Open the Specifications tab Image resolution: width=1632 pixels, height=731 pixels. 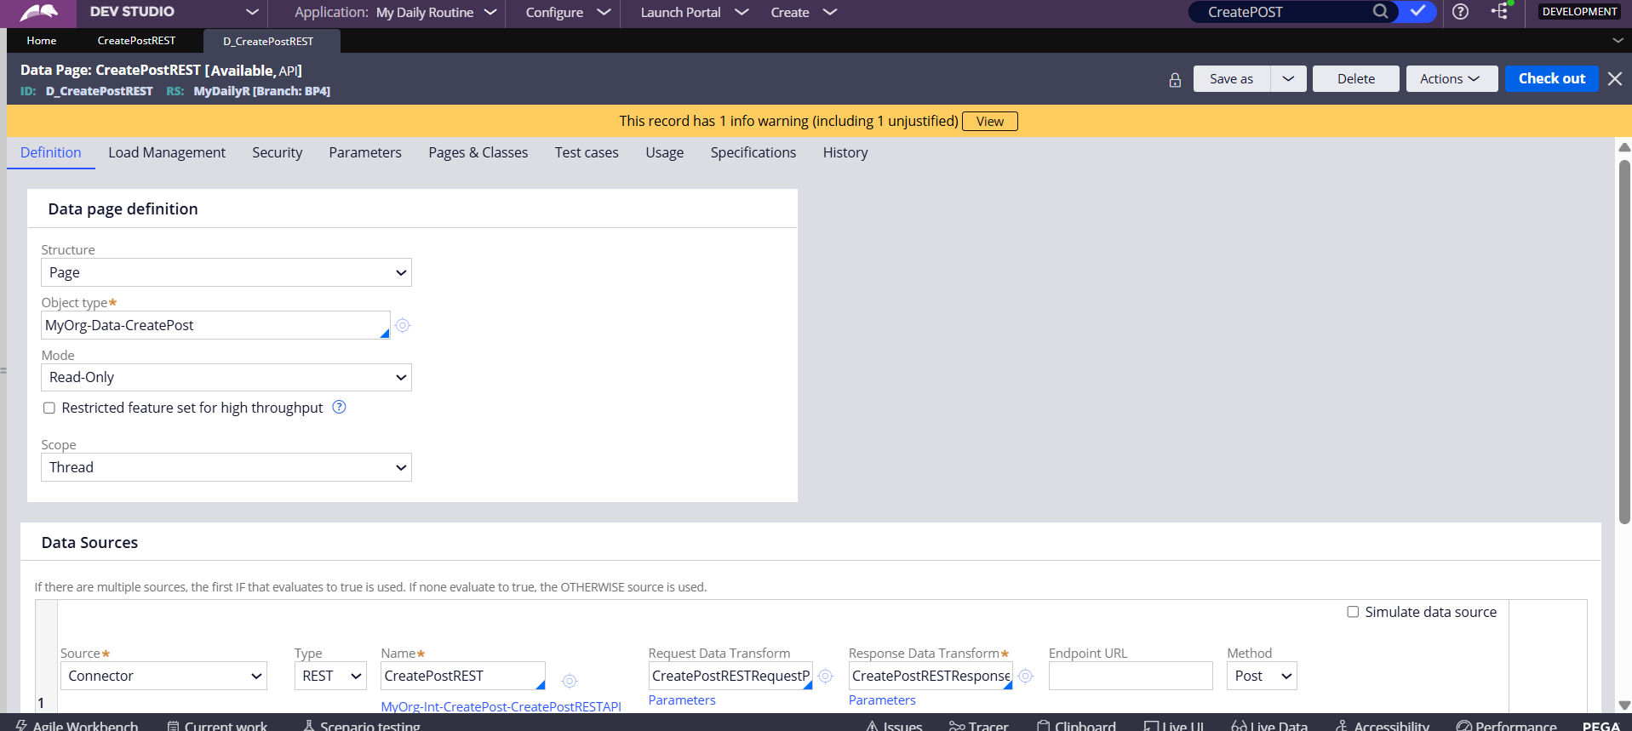(x=753, y=152)
